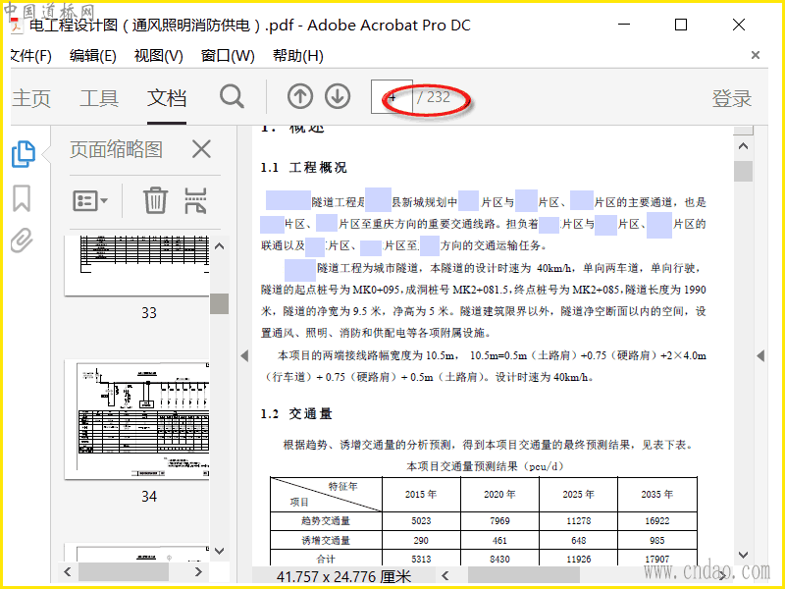Go to next page with down arrow

pyautogui.click(x=338, y=96)
